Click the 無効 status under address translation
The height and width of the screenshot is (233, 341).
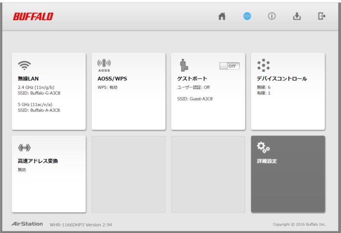pyautogui.click(x=22, y=170)
